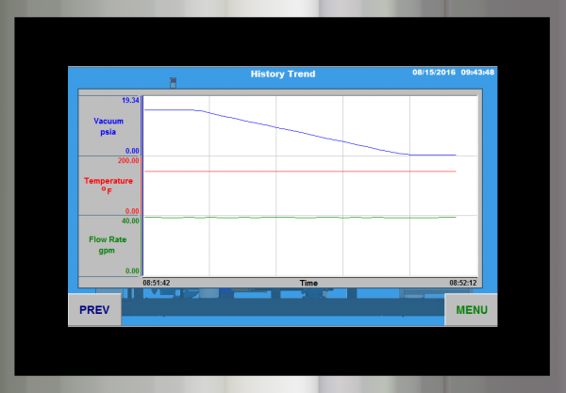The height and width of the screenshot is (393, 566).
Task: Click the green flow rate trend line
Action: 302,218
